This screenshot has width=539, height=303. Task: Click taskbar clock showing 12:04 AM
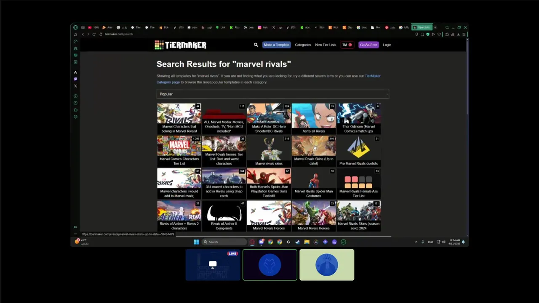coord(454,242)
